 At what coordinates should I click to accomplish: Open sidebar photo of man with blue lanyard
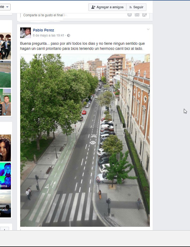pyautogui.click(x=5, y=102)
